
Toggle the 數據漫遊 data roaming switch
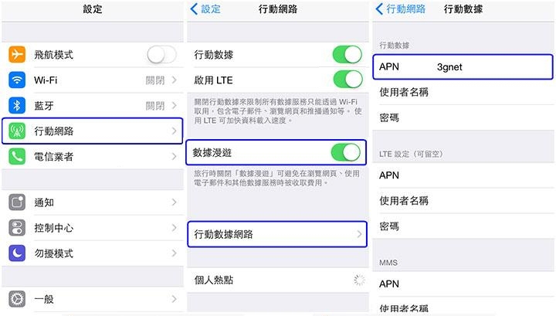346,152
